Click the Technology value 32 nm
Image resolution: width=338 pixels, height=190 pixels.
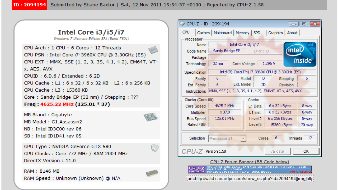(218, 64)
